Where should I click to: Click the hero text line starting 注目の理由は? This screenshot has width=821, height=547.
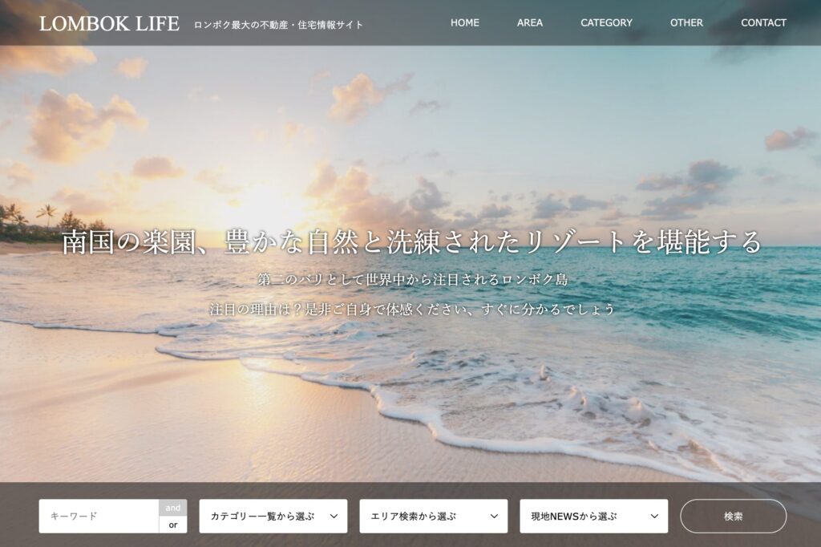pos(412,309)
